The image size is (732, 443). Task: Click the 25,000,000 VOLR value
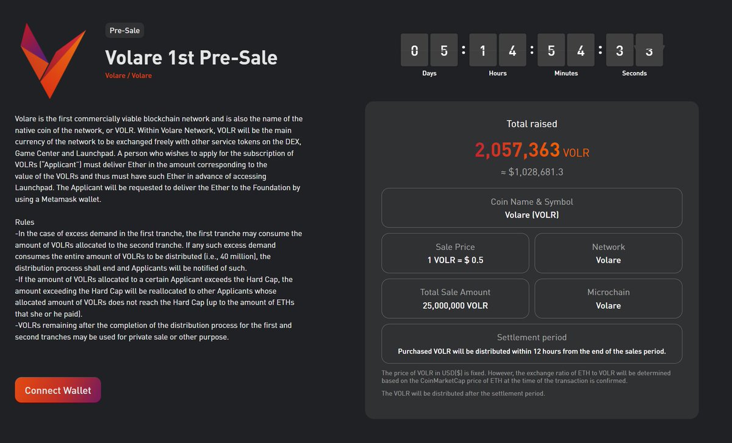(x=456, y=306)
